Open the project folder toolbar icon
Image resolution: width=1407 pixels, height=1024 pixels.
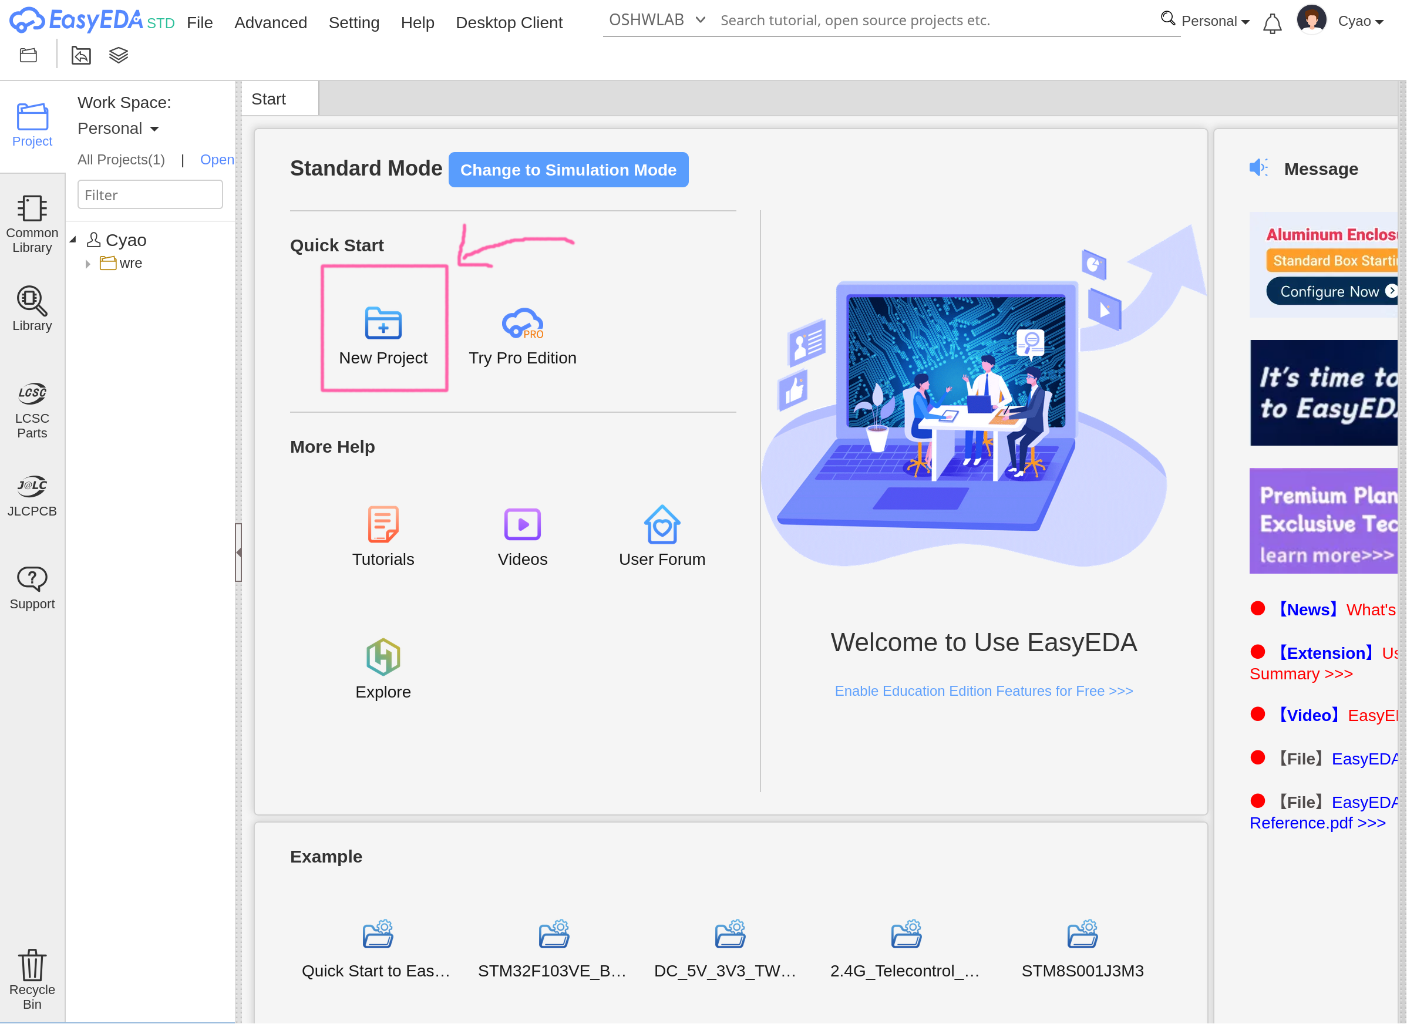pos(29,55)
